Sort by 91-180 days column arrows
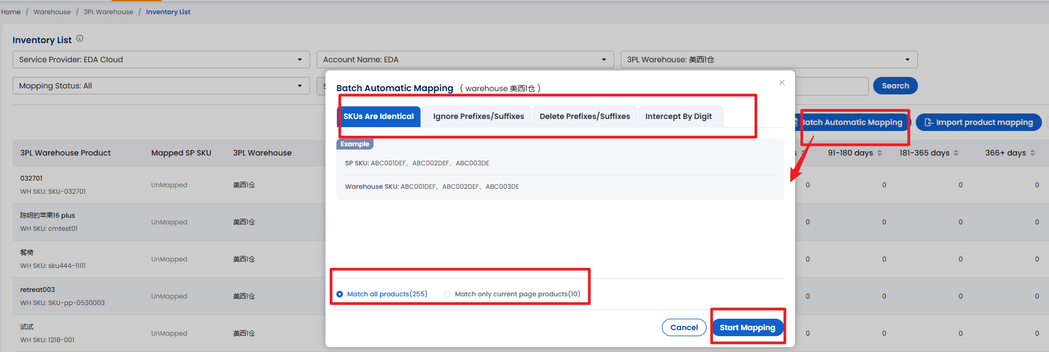The image size is (1049, 352). (880, 153)
